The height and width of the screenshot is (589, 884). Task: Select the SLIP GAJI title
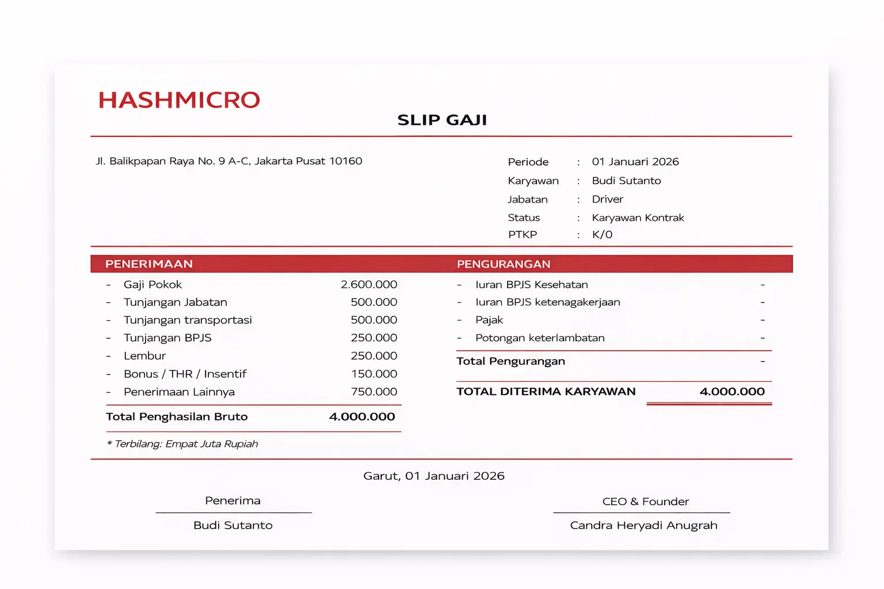pos(441,120)
